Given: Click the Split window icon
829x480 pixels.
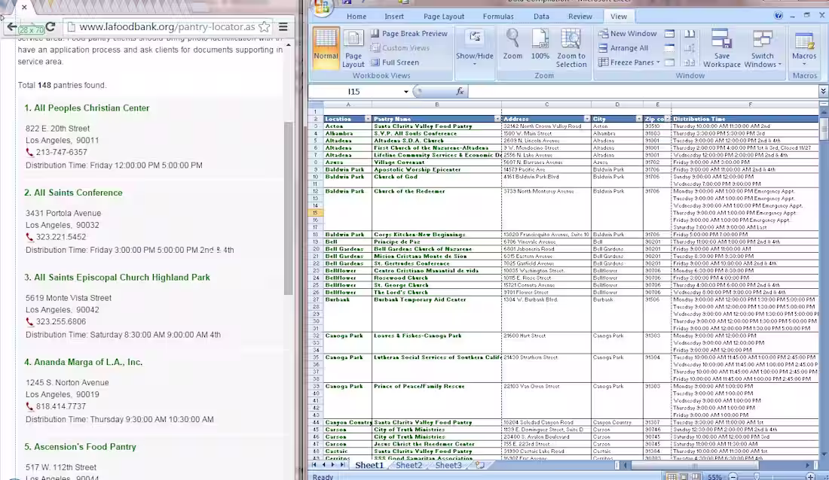Looking at the screenshot, I should [x=669, y=33].
